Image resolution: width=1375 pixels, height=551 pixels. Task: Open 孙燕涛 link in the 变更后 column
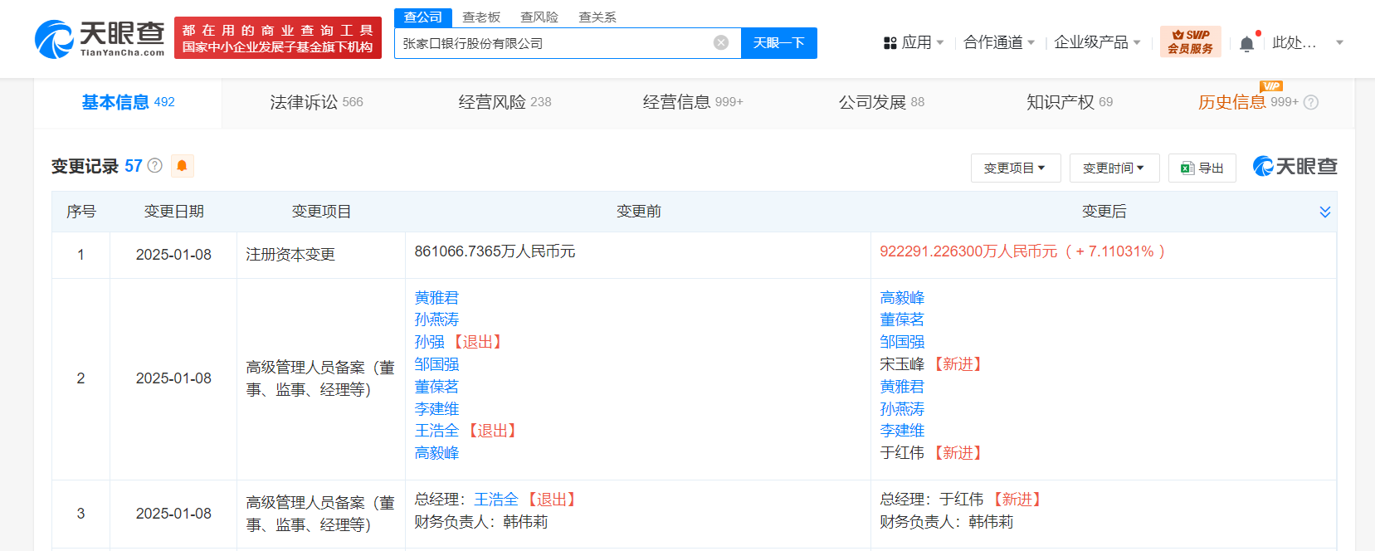902,408
